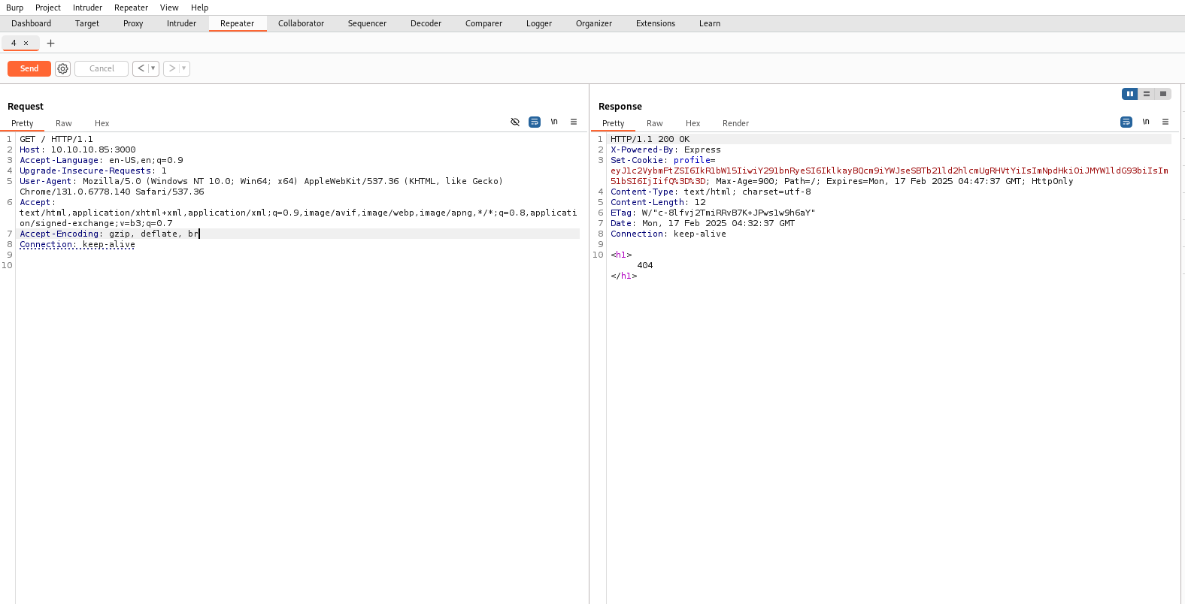Click the Accept-Encoding line in request editor

tap(109, 234)
